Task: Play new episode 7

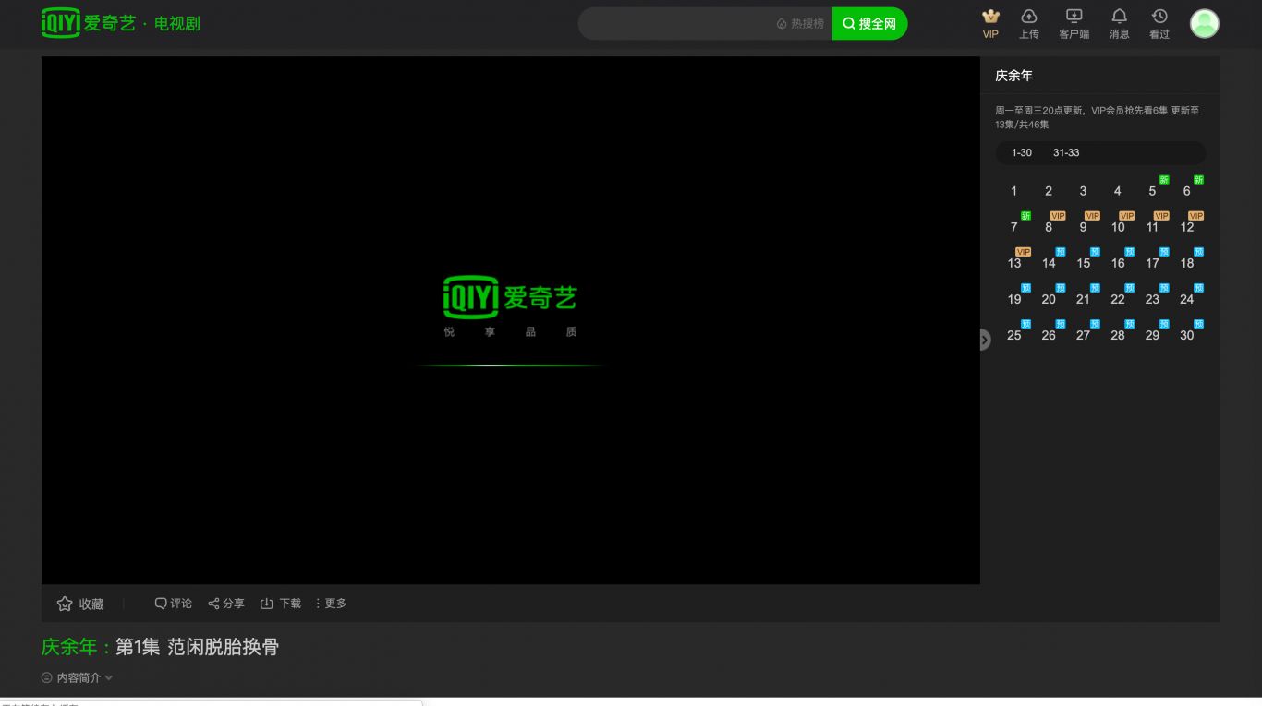Action: [1013, 227]
